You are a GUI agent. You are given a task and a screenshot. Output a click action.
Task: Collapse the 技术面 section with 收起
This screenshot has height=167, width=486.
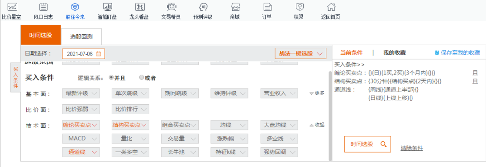pos(317,125)
